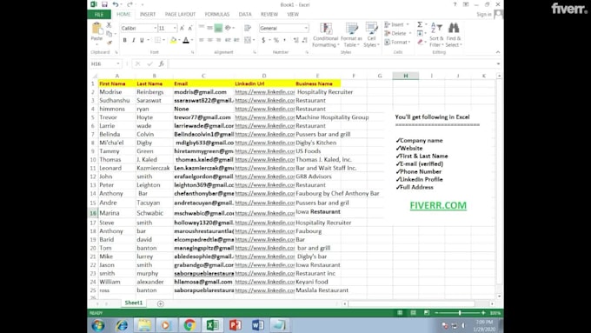Decrease indent in the Alignment group
Image resolution: width=591 pixels, height=333 pixels.
coord(228,40)
